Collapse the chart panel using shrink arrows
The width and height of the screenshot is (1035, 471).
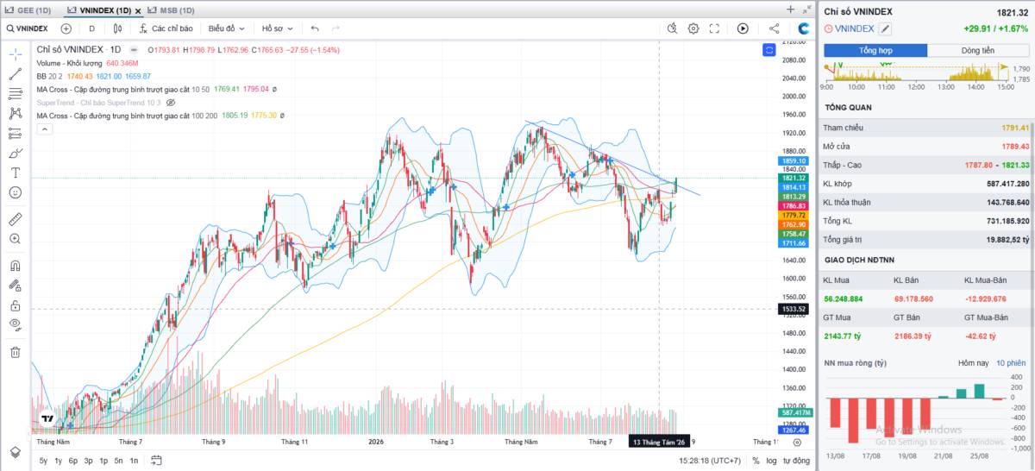pos(807,9)
